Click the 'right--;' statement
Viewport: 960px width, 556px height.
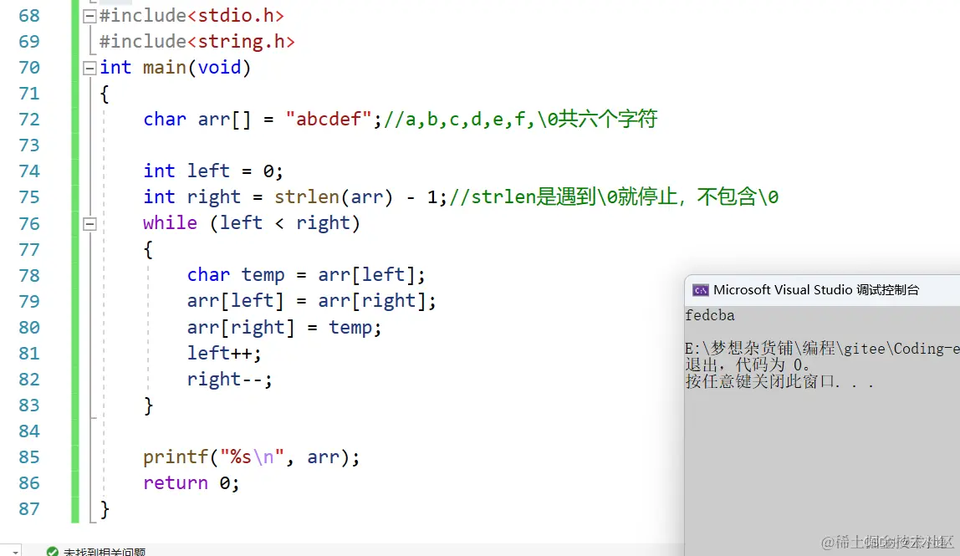230,380
